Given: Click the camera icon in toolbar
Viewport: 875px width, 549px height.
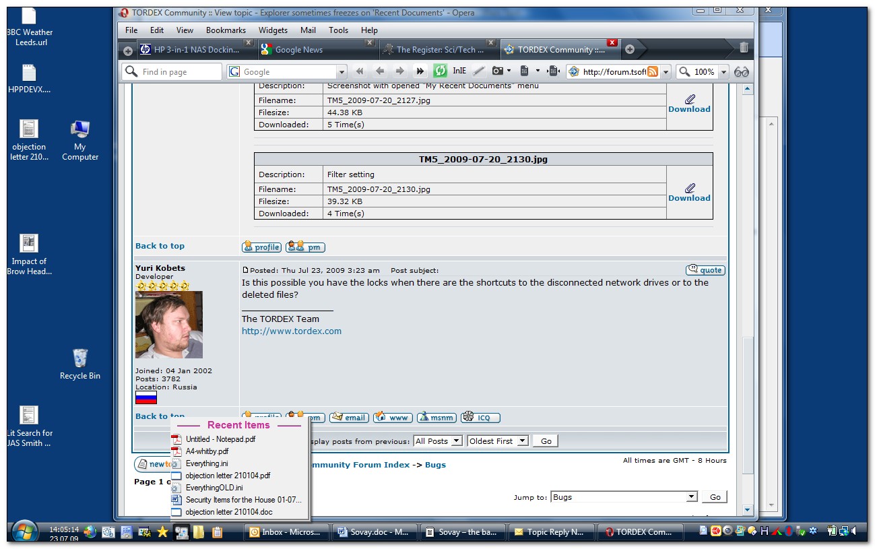Looking at the screenshot, I should (497, 71).
